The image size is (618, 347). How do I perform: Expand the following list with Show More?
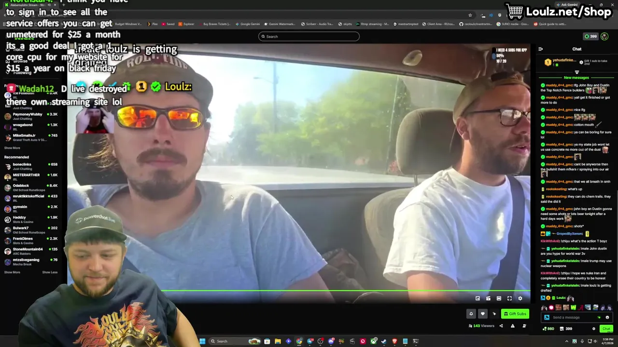tap(13, 148)
